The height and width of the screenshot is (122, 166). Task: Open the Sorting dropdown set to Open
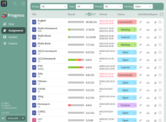pyautogui.click(x=143, y=7)
